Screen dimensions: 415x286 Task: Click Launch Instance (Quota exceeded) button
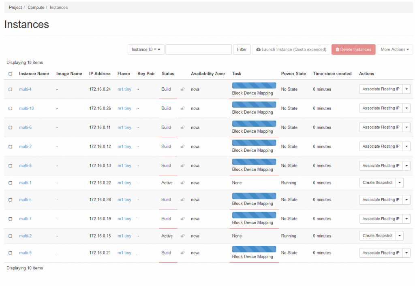tap(291, 49)
